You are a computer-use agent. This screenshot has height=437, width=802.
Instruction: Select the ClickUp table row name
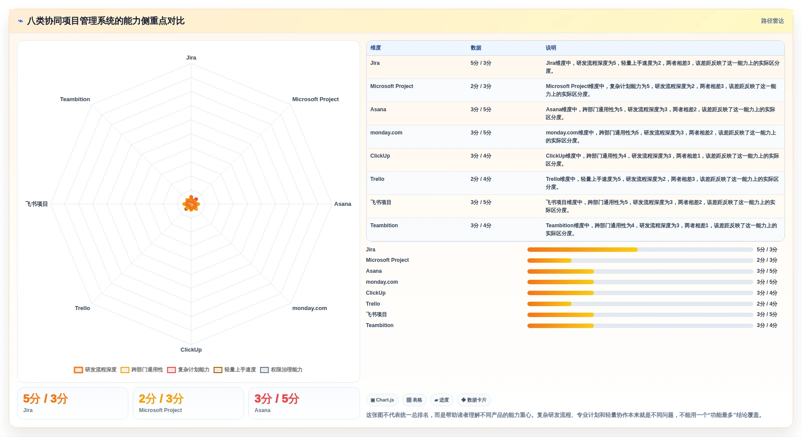pyautogui.click(x=380, y=156)
